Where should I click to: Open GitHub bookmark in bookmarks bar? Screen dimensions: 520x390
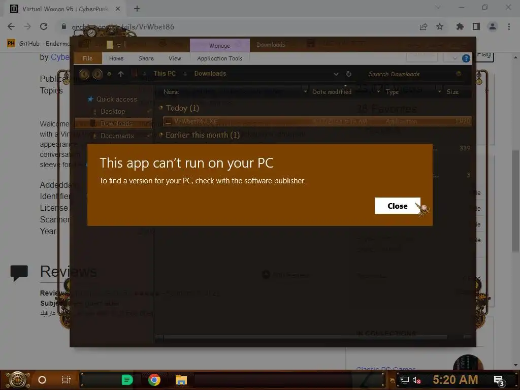pyautogui.click(x=39, y=44)
